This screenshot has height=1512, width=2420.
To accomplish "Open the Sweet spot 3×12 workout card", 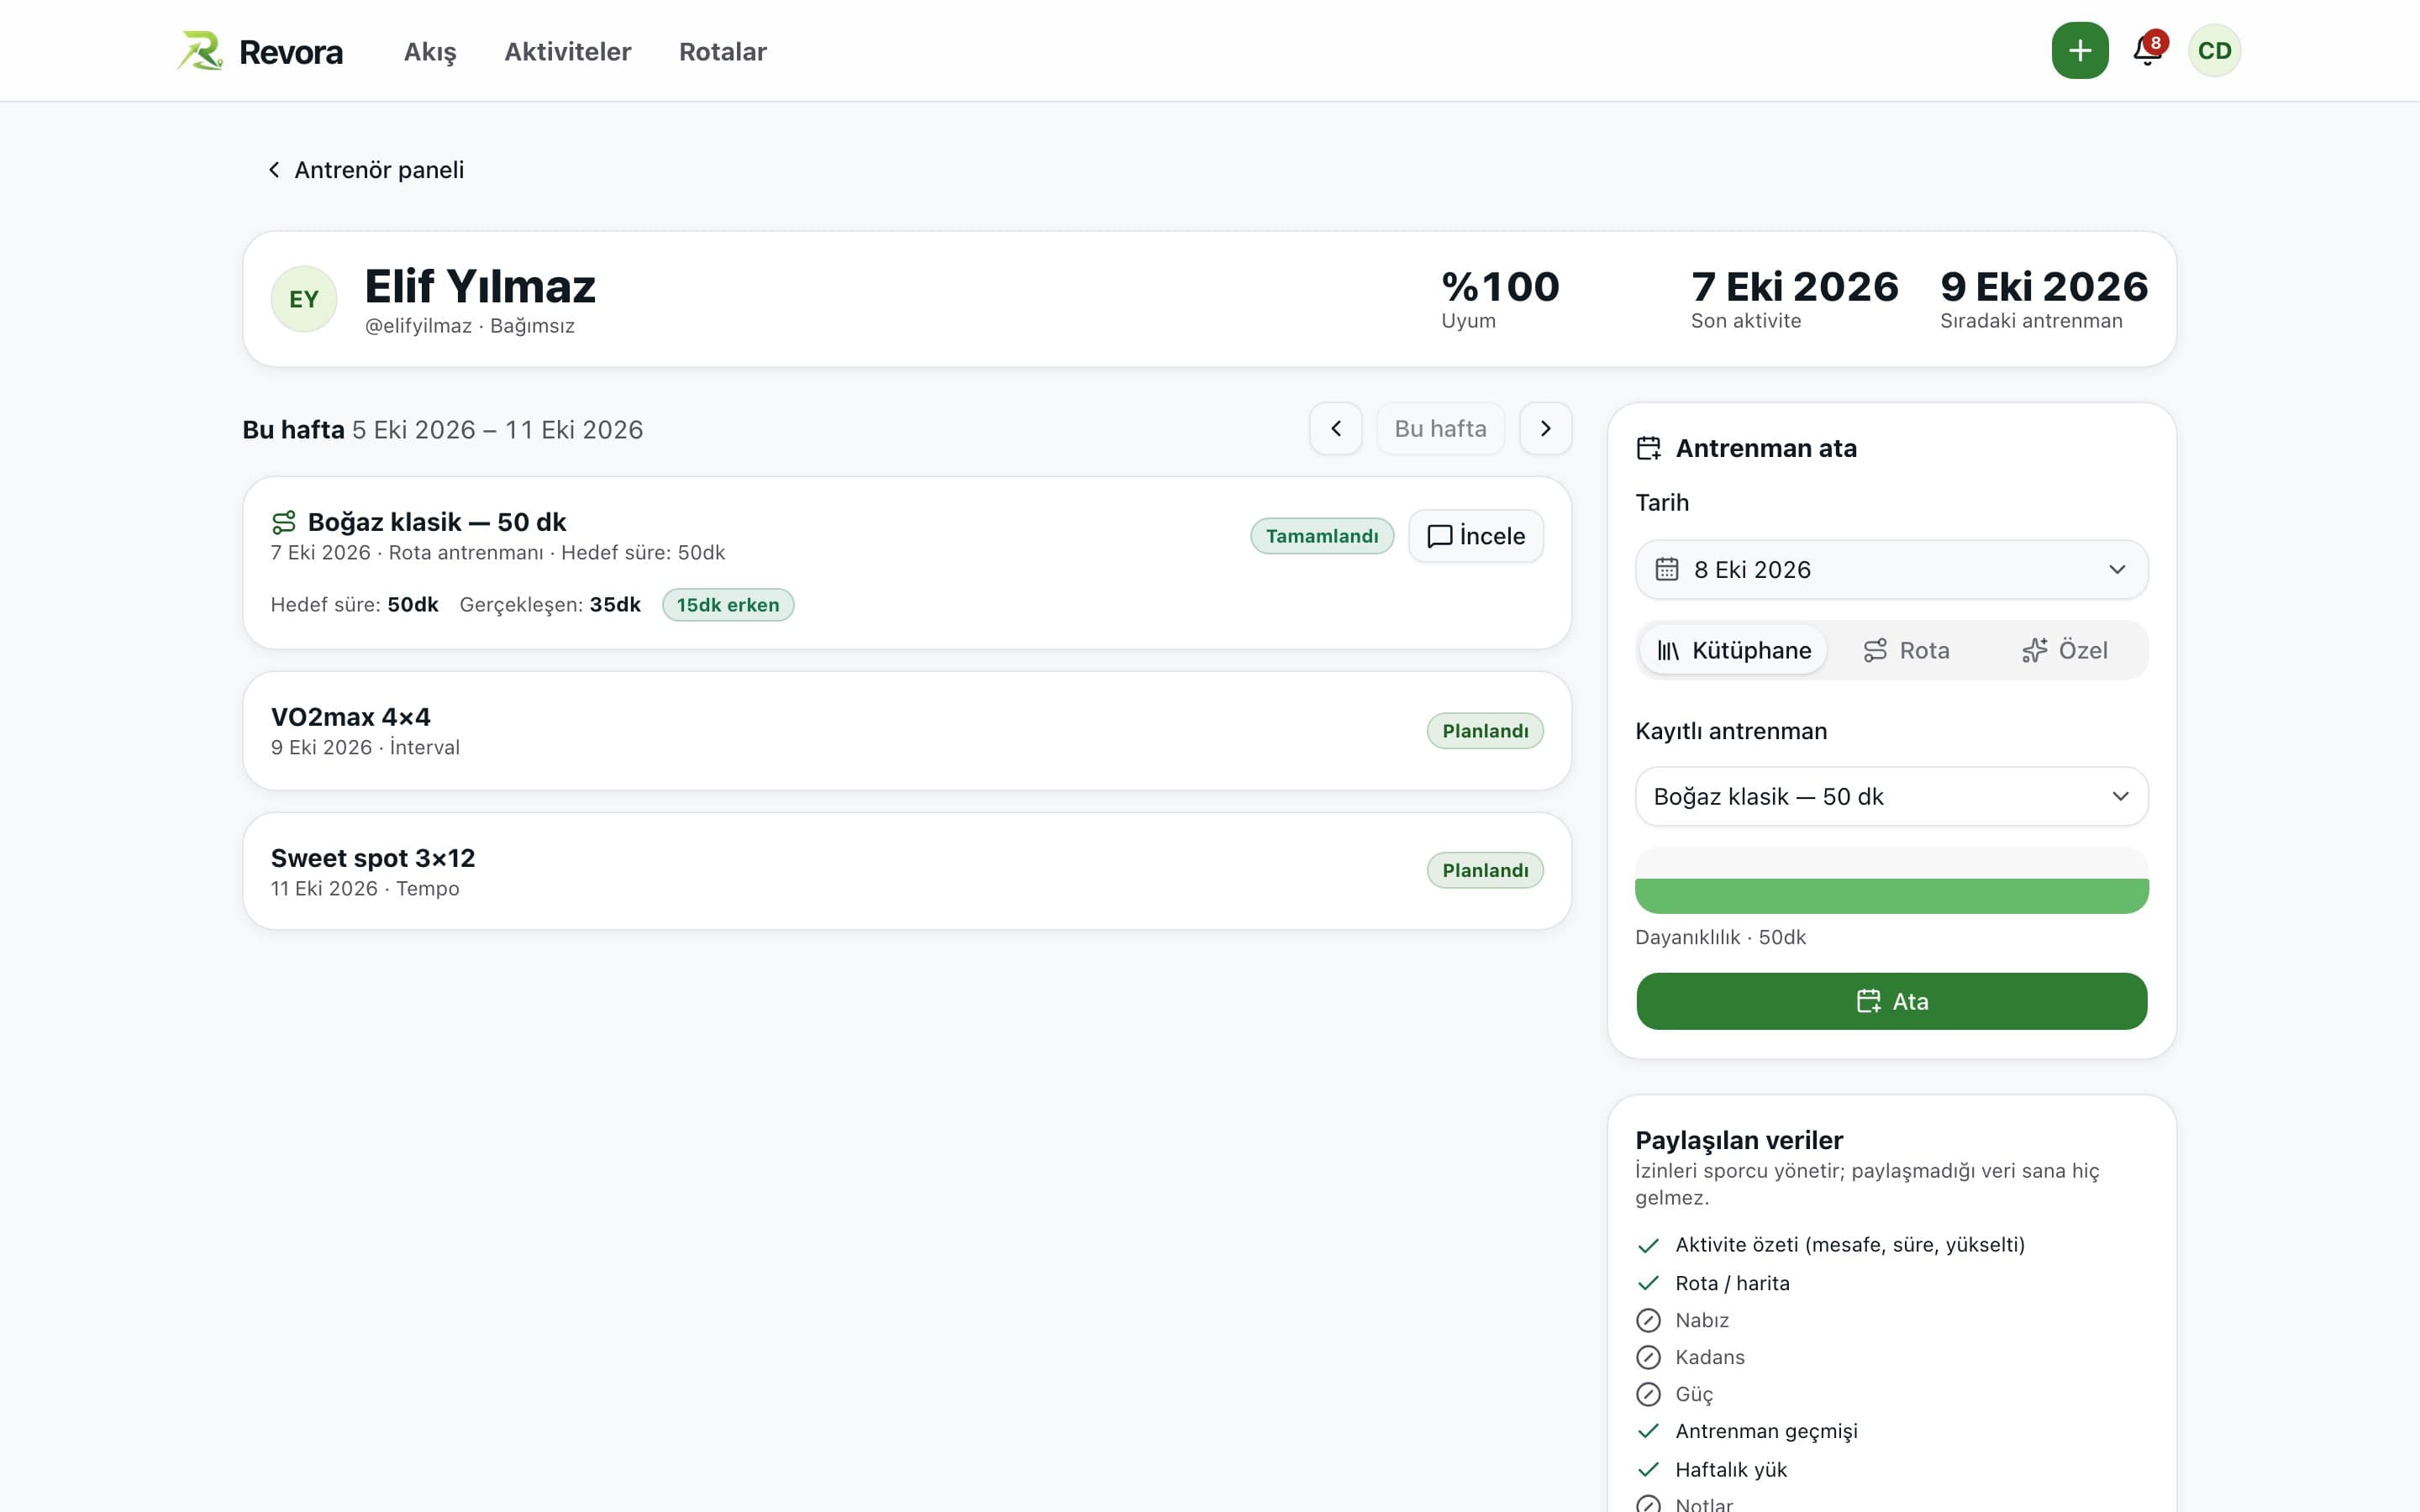I will (x=907, y=871).
